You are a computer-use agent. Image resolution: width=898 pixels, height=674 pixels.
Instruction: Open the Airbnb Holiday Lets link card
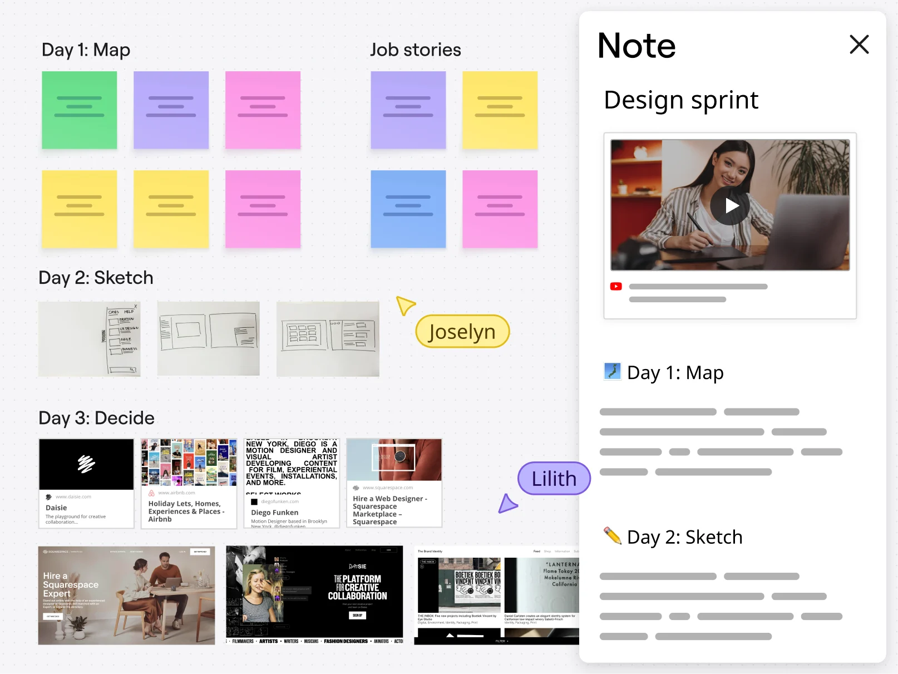click(x=189, y=483)
